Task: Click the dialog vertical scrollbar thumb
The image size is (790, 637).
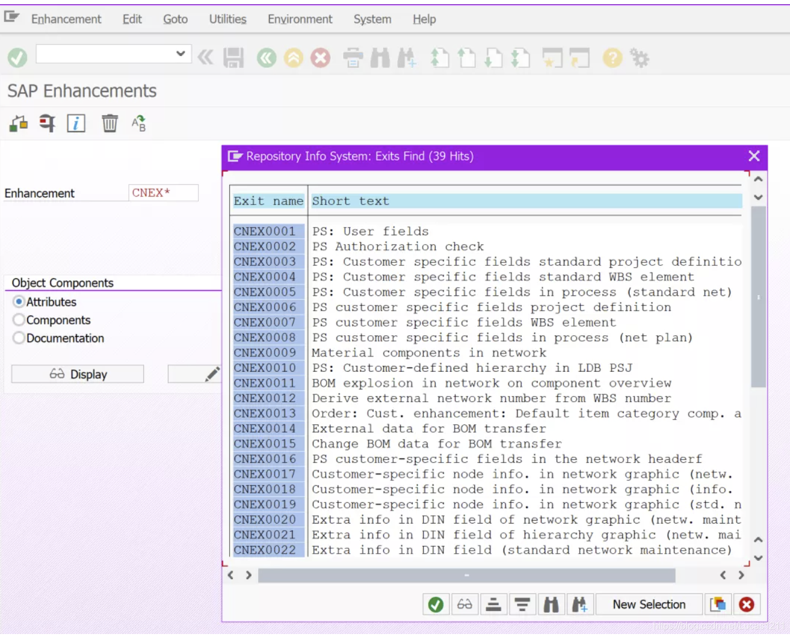Action: [x=759, y=297]
